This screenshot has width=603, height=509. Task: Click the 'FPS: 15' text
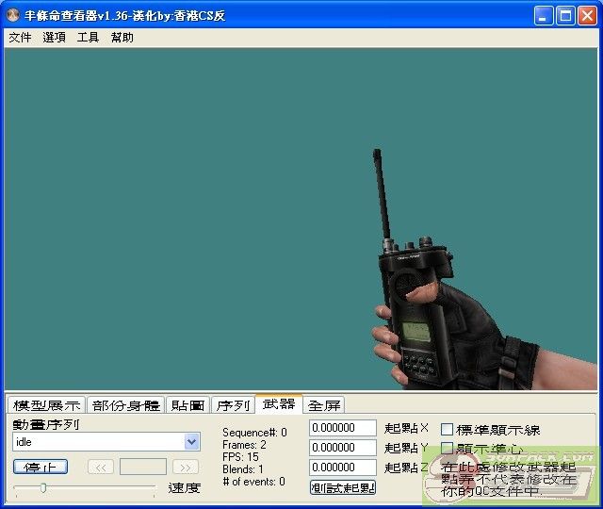point(240,457)
